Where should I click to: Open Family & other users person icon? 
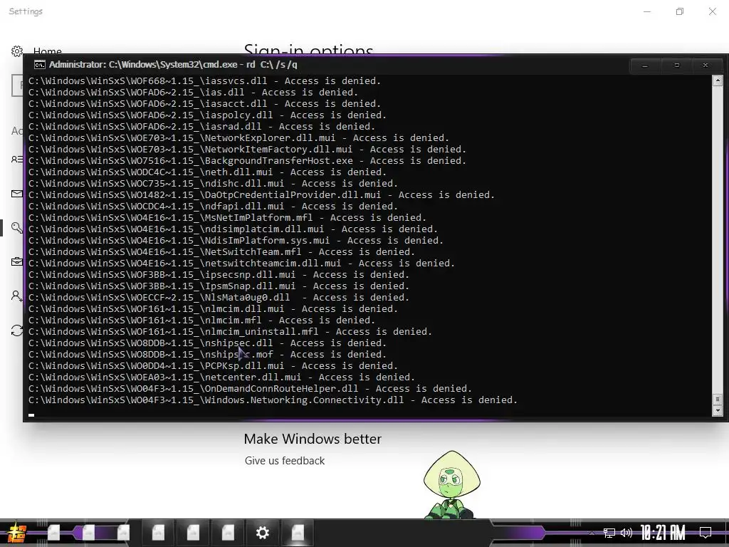coord(17,296)
